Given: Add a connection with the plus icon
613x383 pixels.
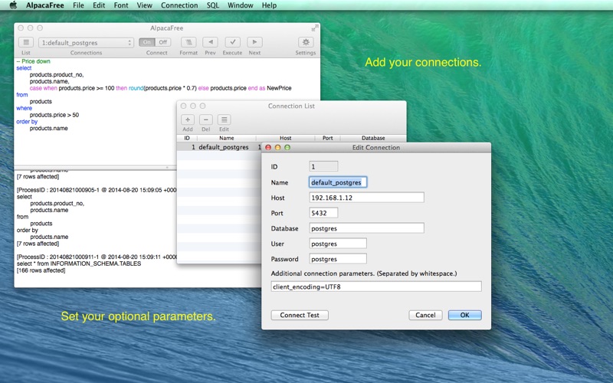Looking at the screenshot, I should pos(188,119).
